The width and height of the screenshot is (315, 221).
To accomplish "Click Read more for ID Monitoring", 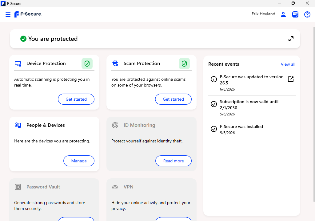I will point(173,161).
